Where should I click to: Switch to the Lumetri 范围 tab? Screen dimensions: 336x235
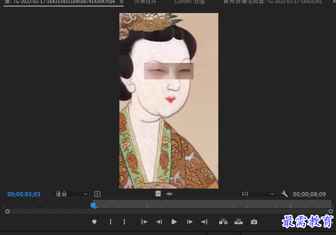(190, 2)
